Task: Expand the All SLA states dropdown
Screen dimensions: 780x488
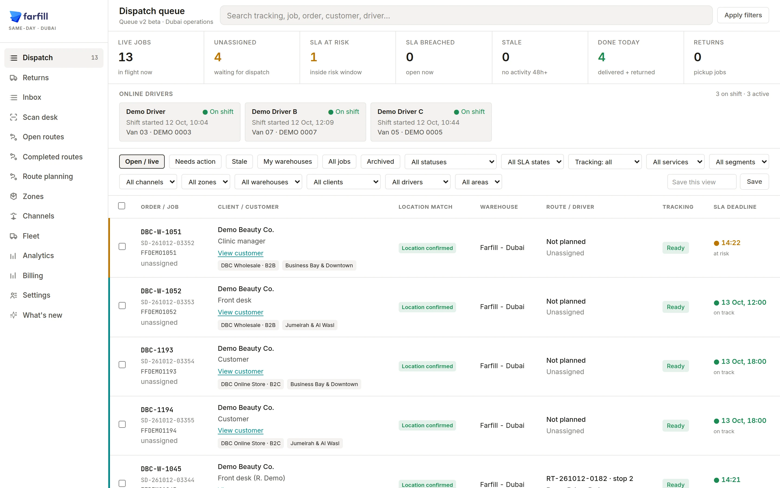Action: (x=532, y=162)
